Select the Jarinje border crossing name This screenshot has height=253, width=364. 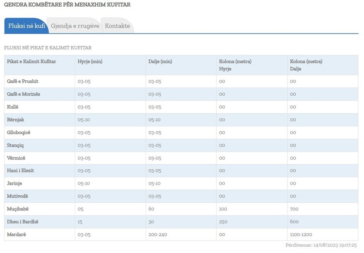click(14, 183)
